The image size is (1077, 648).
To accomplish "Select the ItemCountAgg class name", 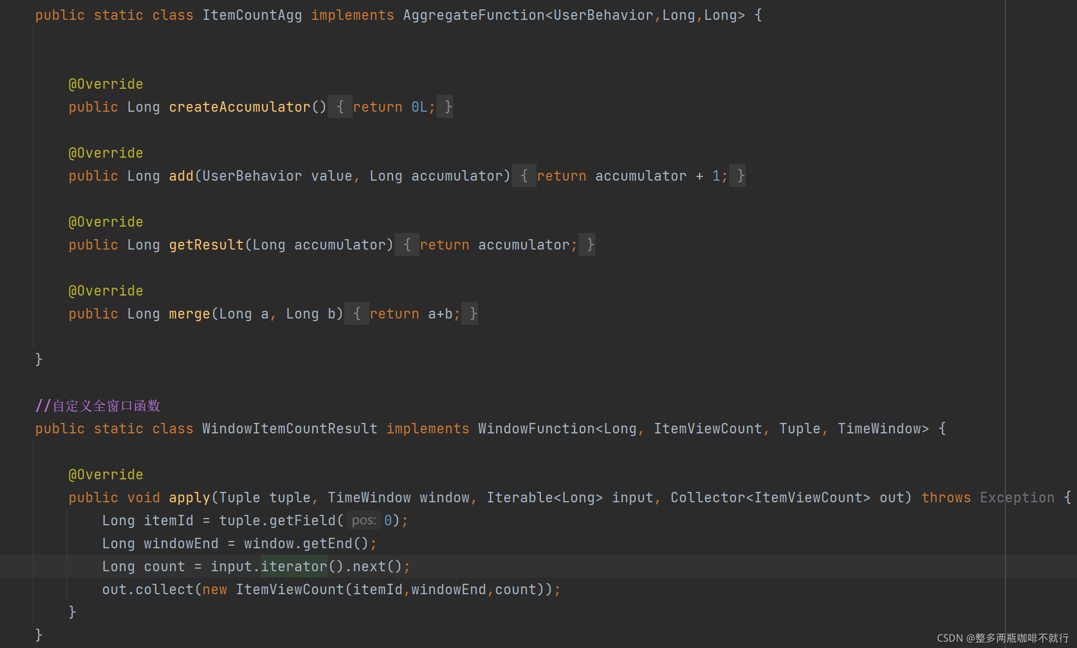I will [x=252, y=15].
